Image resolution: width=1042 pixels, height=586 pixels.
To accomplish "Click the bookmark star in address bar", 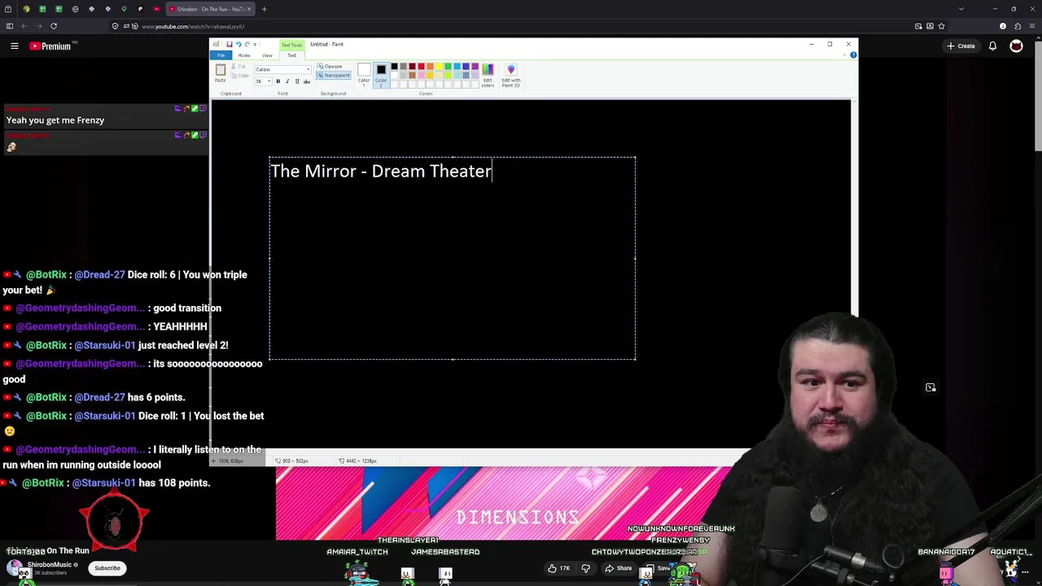I will coord(941,26).
